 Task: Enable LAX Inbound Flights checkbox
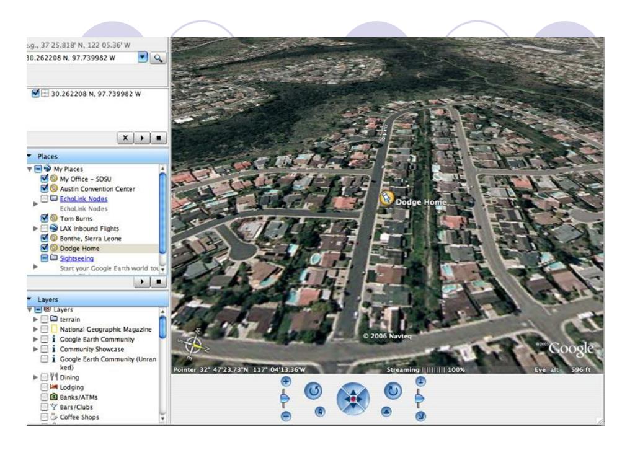tap(45, 228)
